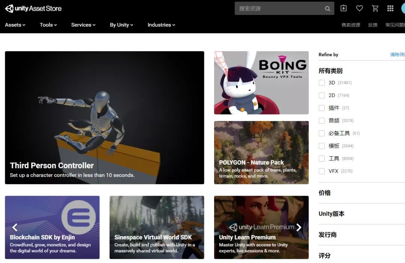Open the wishlist heart icon
405x263 pixels.
[359, 8]
